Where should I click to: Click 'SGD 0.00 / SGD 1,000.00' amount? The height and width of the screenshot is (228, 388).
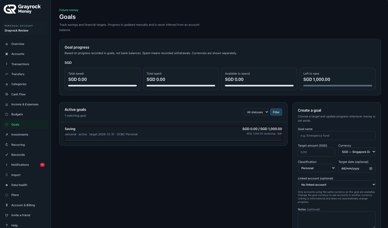point(262,129)
